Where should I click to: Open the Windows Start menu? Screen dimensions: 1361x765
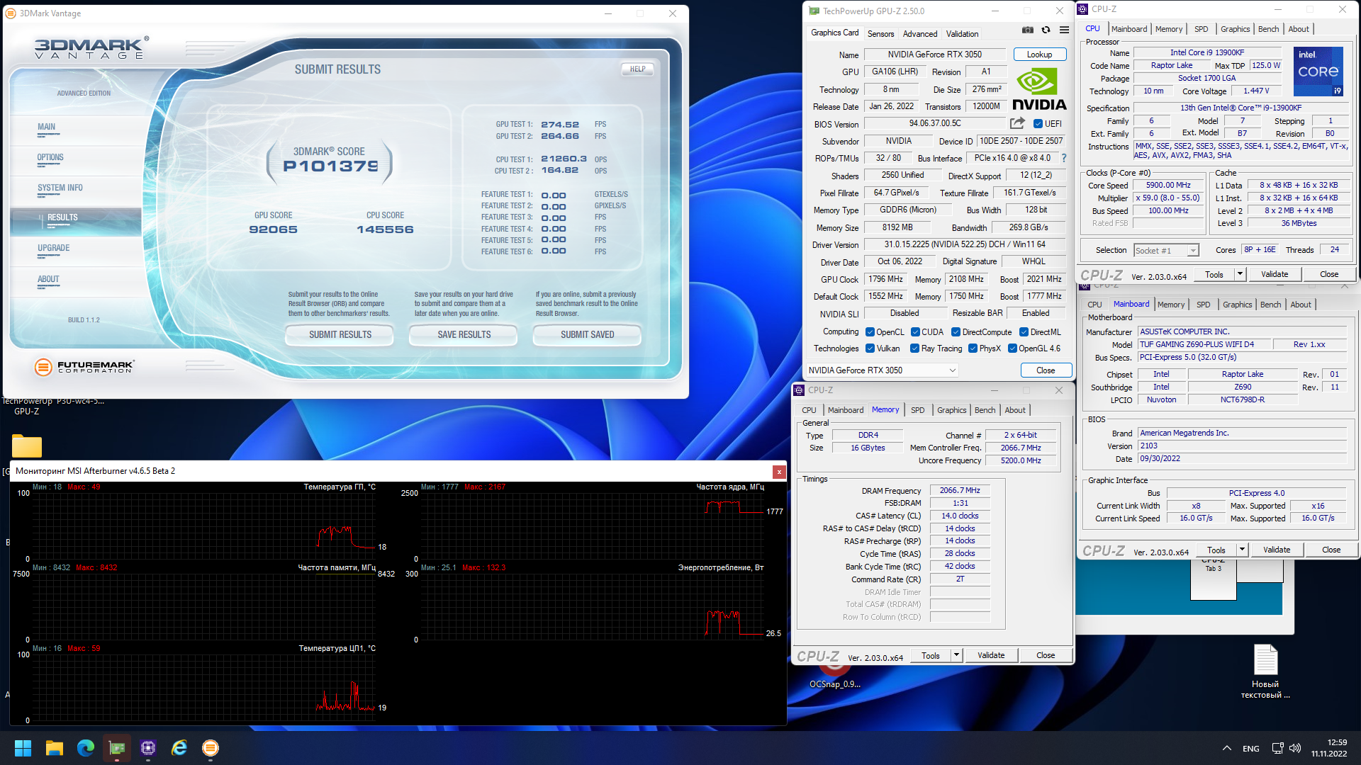click(x=23, y=748)
